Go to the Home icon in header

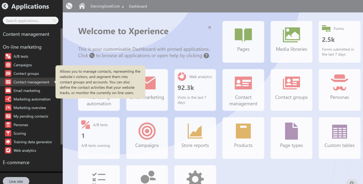coord(82,6)
